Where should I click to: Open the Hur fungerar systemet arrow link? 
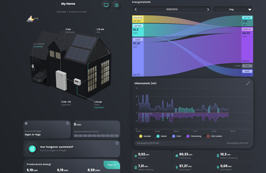[x=117, y=143]
